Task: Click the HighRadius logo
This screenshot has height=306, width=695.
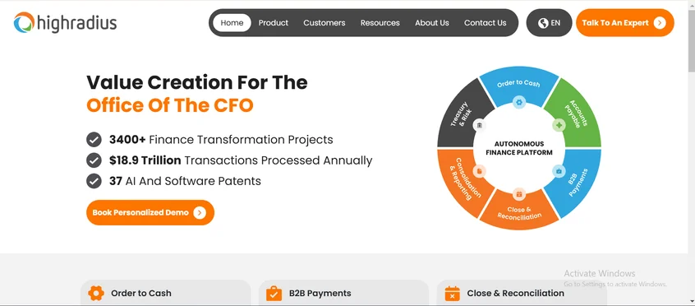Action: 65,23
